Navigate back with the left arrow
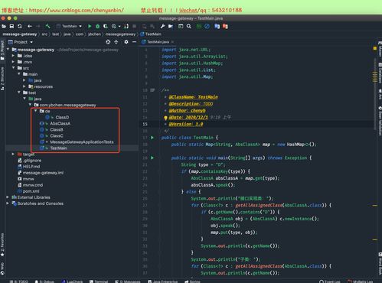The image size is (382, 283). point(30,26)
